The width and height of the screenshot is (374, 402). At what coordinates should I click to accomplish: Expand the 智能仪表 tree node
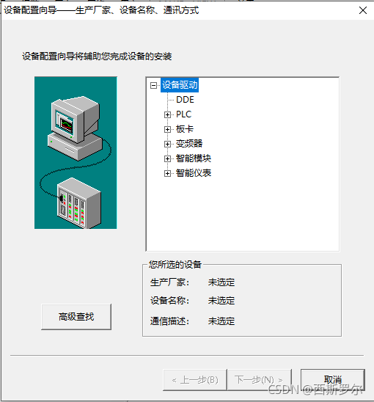167,174
